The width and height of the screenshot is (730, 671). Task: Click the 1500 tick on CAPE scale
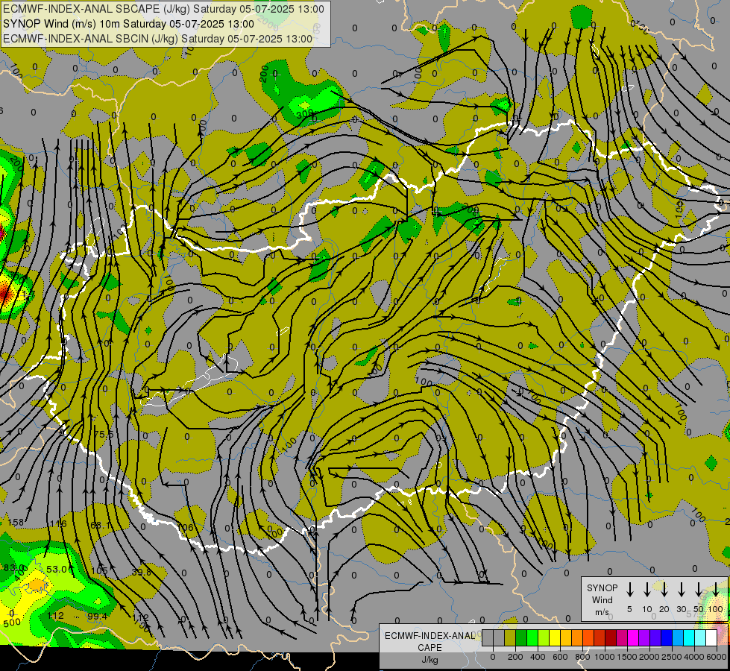tap(627, 657)
